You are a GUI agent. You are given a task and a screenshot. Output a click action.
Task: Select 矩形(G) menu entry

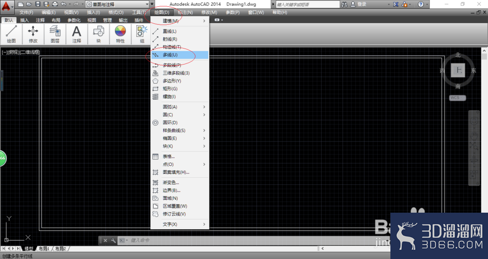[x=180, y=89]
